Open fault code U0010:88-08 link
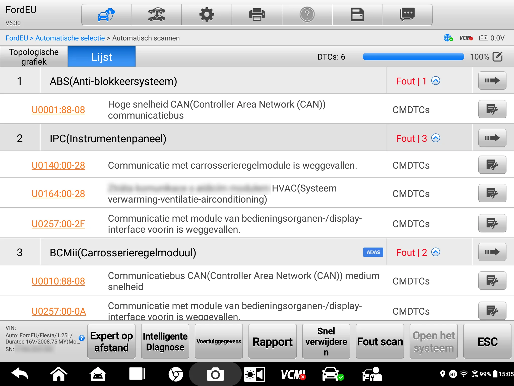514x386 pixels. pyautogui.click(x=58, y=281)
